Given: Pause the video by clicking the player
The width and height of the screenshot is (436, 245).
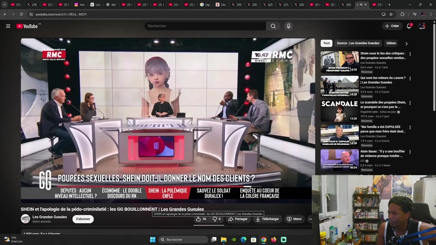Looking at the screenshot, I should click(x=168, y=121).
